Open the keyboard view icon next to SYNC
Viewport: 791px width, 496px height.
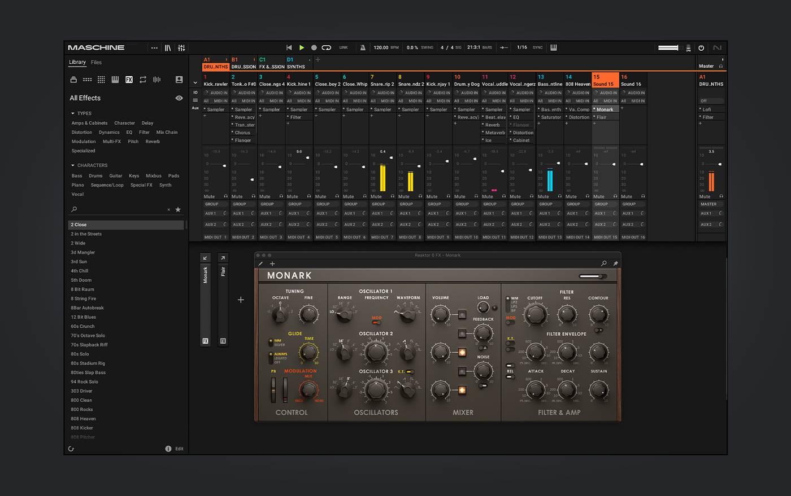click(554, 47)
